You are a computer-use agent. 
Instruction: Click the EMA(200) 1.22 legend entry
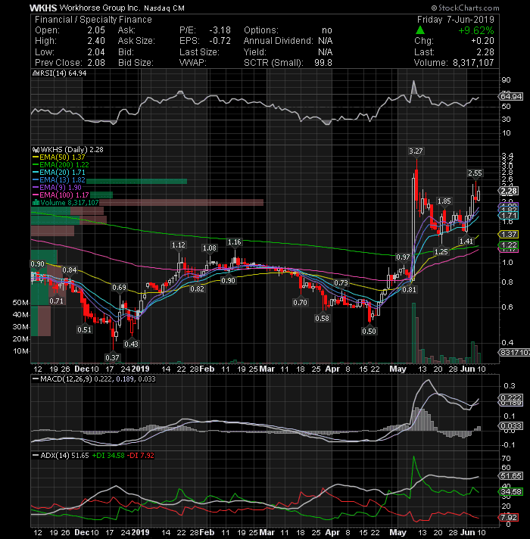[61, 165]
